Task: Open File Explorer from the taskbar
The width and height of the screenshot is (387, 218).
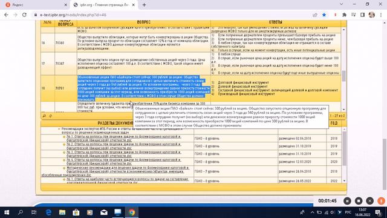Action: coord(62,213)
